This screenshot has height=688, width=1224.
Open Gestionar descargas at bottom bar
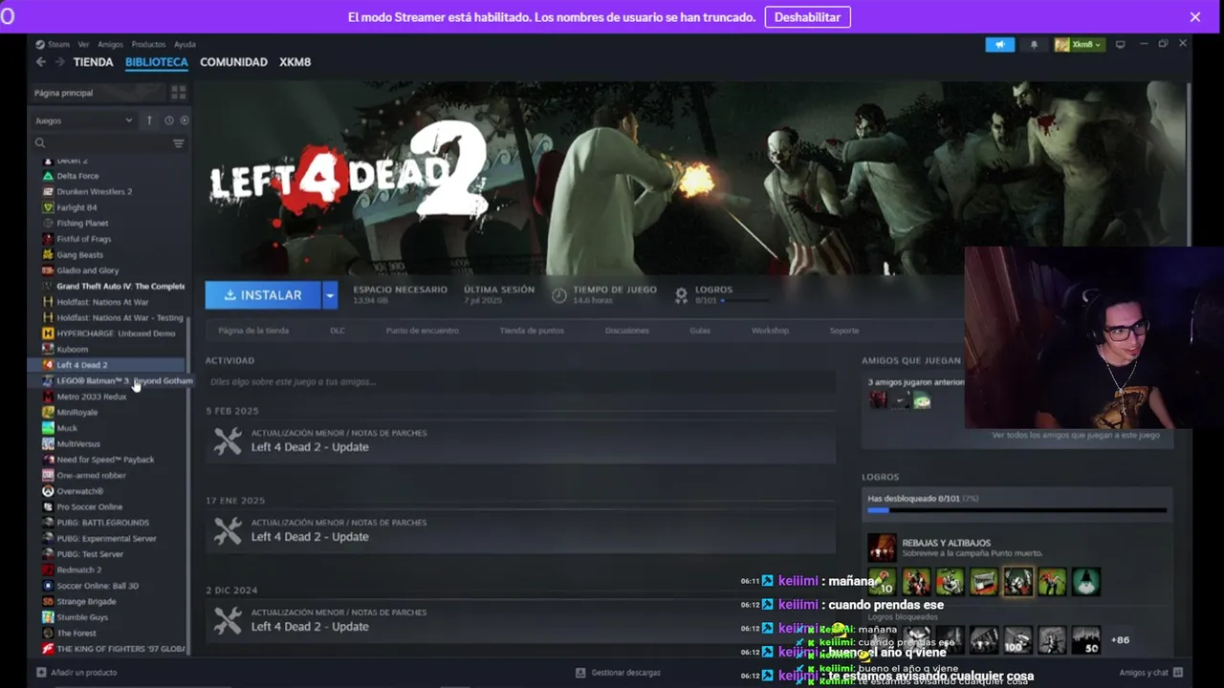coord(618,673)
